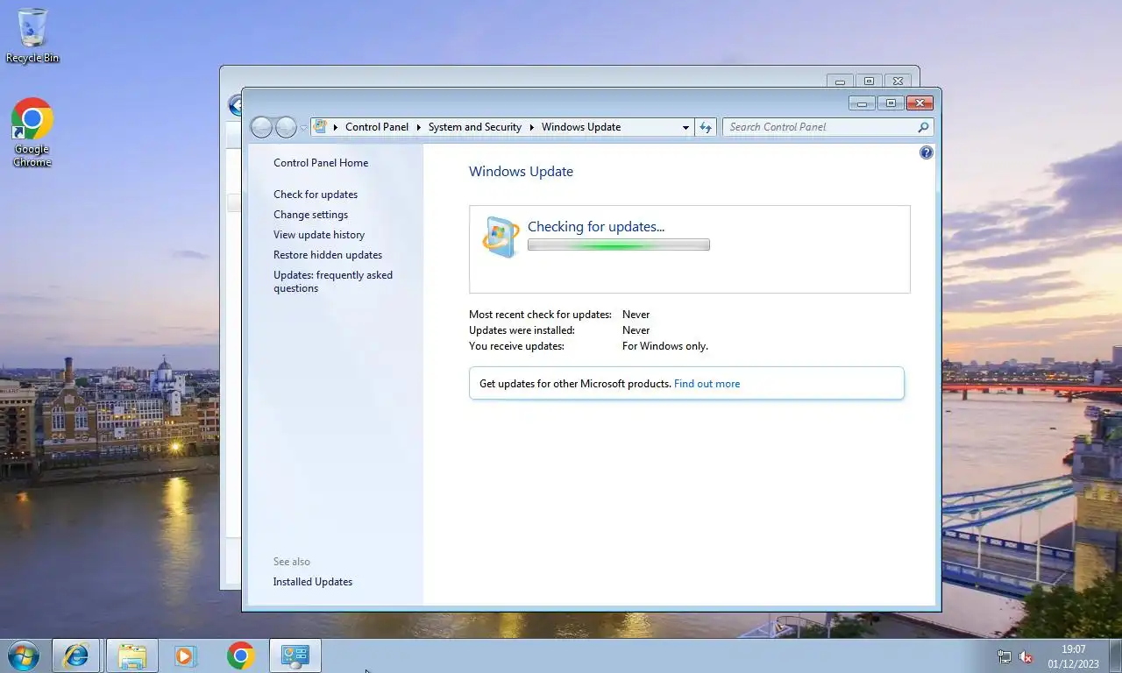Viewport: 1122px width, 673px height.
Task: Open Installed Updates link
Action: 313,582
